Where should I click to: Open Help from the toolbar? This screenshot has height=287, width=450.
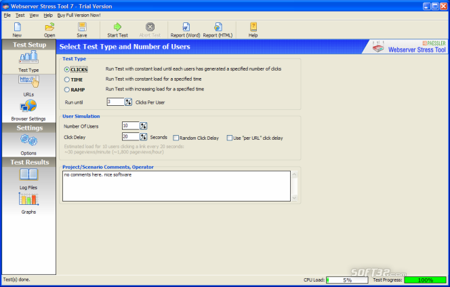coord(253,30)
